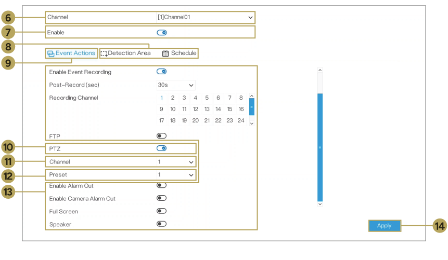
Task: Select recording channel 6
Action: point(219,98)
